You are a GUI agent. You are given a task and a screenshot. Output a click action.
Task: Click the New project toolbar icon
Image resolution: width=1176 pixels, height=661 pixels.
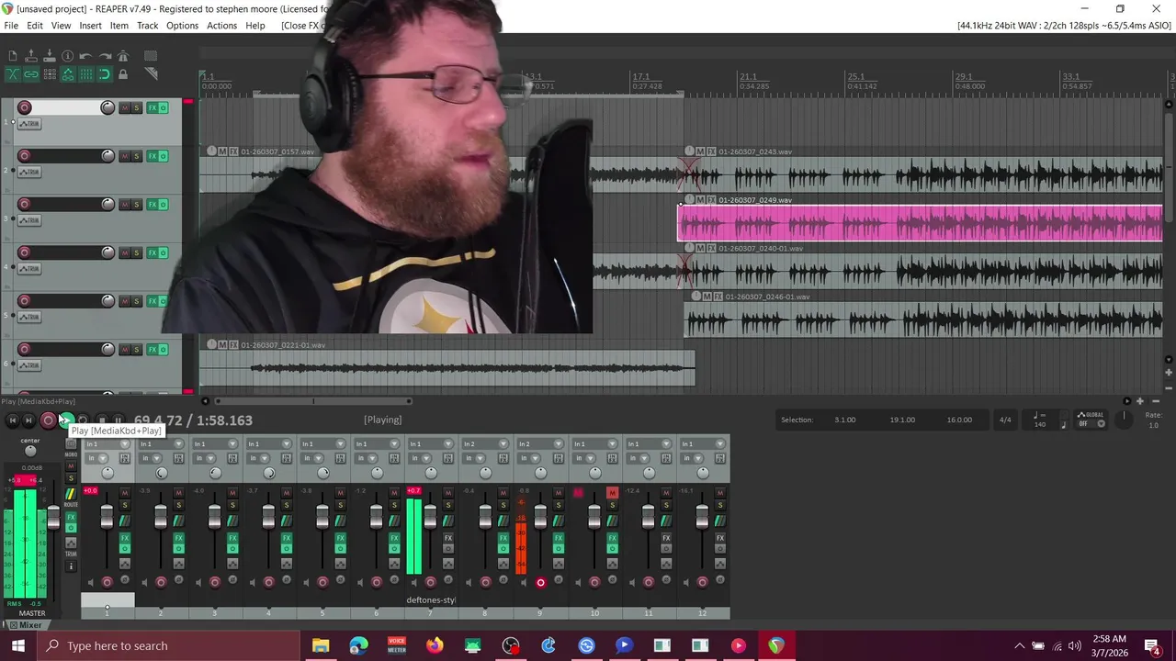pos(13,57)
